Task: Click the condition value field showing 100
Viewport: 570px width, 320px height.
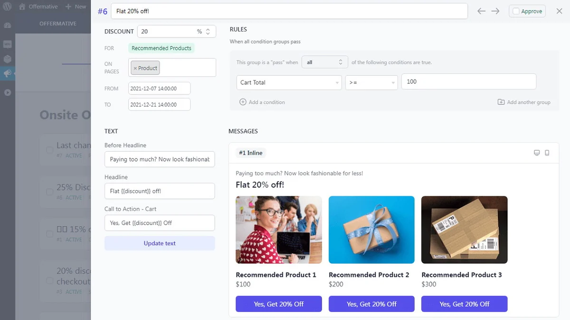Action: 469,82
